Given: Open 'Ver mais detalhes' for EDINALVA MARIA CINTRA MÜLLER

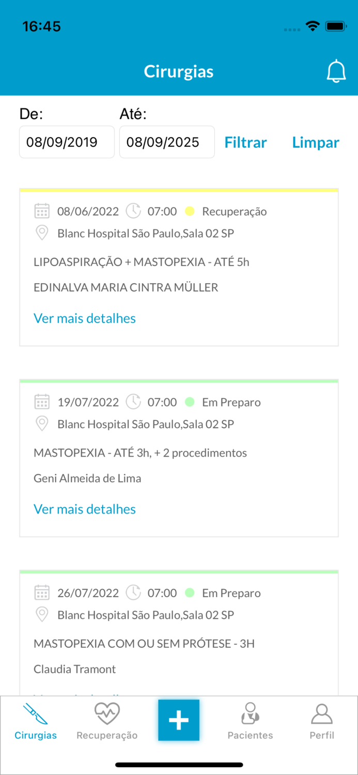Looking at the screenshot, I should 84,318.
